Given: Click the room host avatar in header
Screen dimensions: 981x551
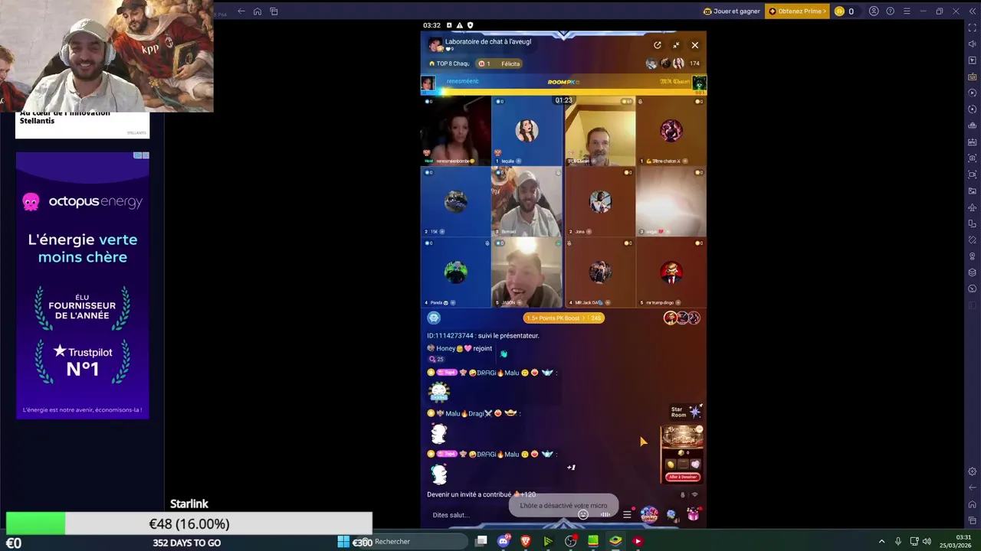Looking at the screenshot, I should tap(435, 44).
